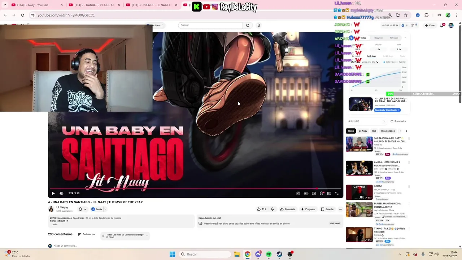
Task: Open File Explorer from taskbar
Action: pos(237,254)
